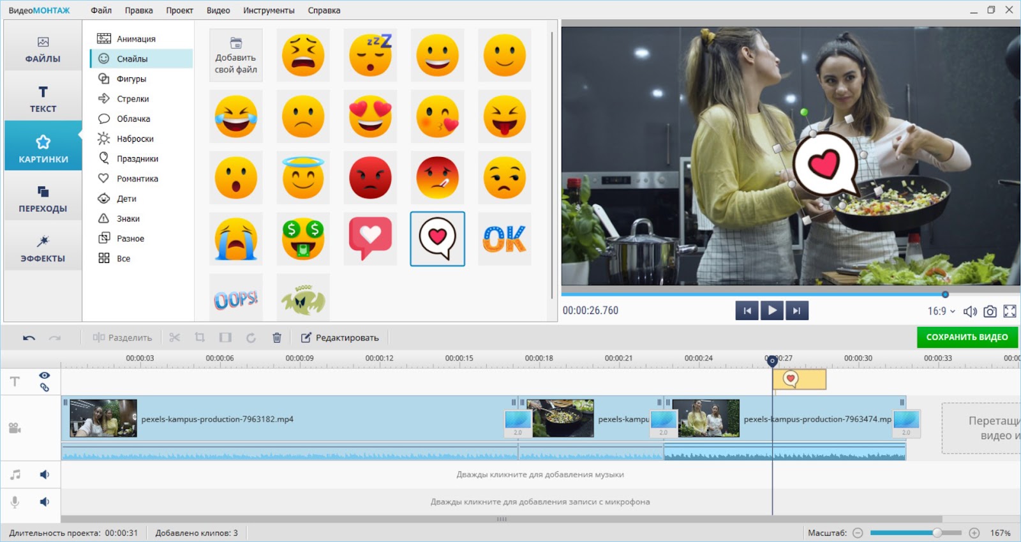Click the Редактировать button

click(340, 338)
